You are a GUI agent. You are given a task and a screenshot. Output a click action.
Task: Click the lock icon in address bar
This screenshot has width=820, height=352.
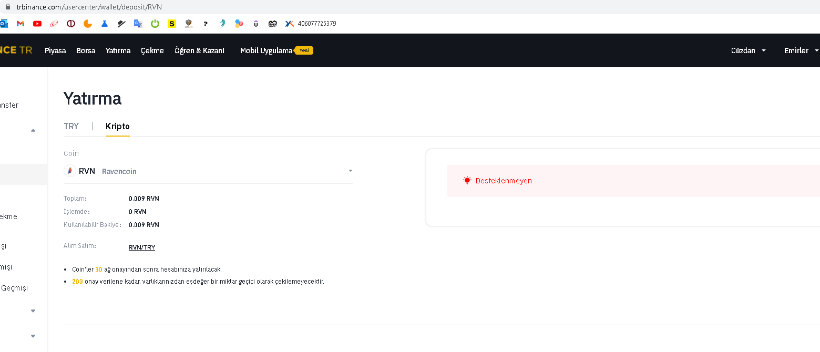(x=7, y=6)
